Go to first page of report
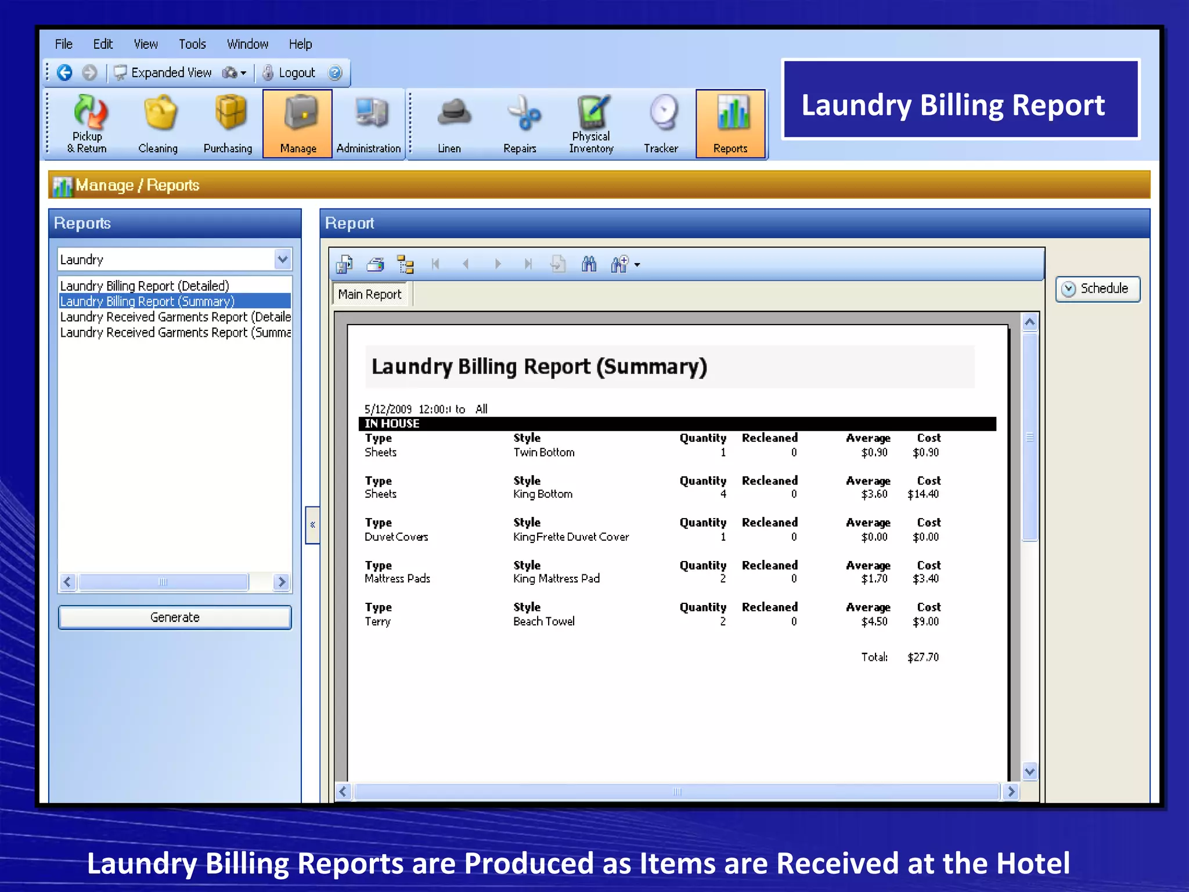The image size is (1189, 892). pyautogui.click(x=435, y=264)
